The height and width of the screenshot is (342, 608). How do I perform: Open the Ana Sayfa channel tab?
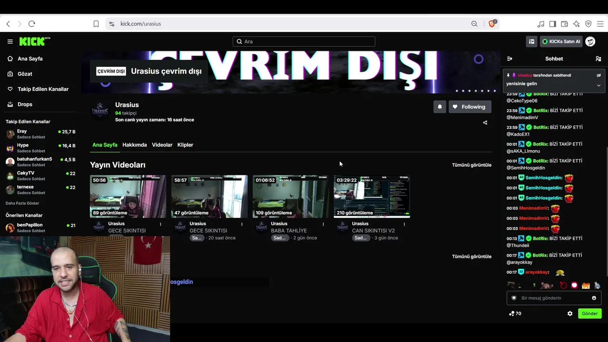[x=105, y=145]
